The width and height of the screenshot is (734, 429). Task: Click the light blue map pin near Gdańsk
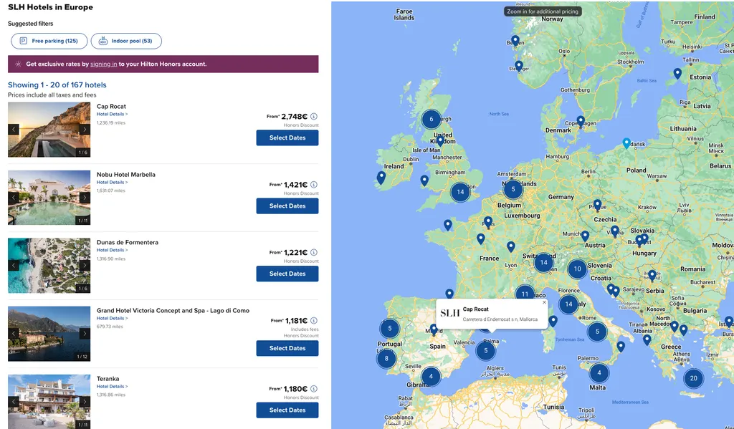pyautogui.click(x=626, y=143)
